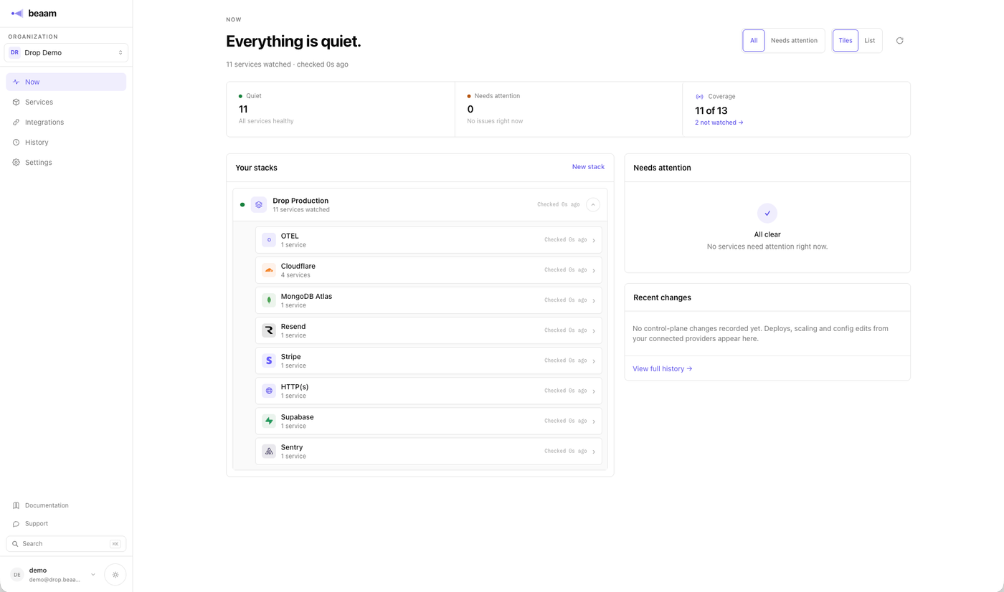This screenshot has width=1004, height=592.
Task: Click the 2 not watched link
Action: tap(719, 123)
